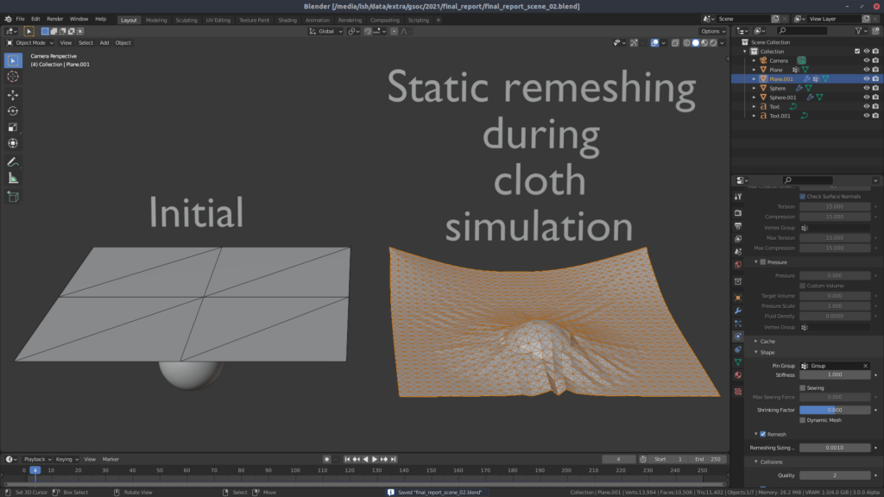884x497 pixels.
Task: Choose the Annotate pencil tool
Action: (x=13, y=161)
